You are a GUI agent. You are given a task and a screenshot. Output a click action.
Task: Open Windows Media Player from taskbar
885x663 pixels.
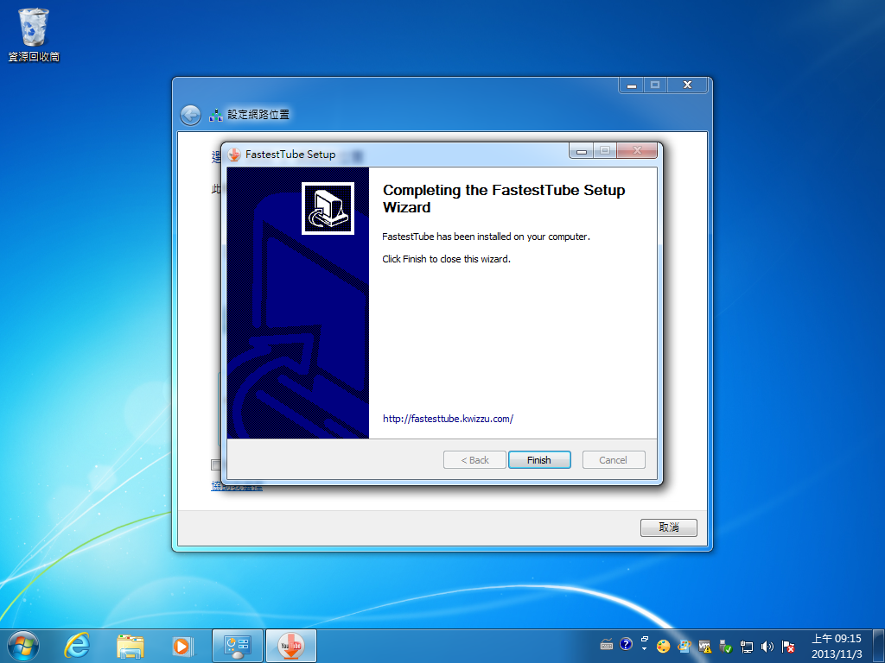182,646
